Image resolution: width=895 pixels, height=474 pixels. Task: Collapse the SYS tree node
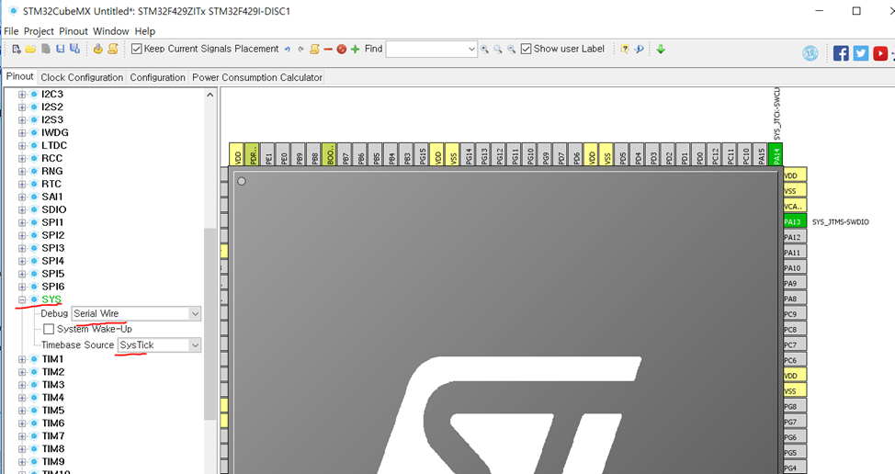click(x=22, y=299)
